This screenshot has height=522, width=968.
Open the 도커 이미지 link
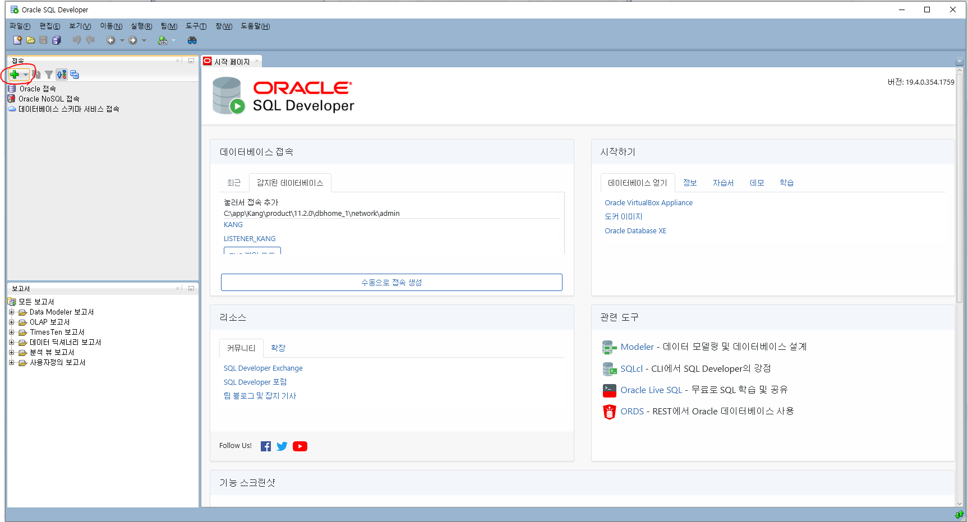(624, 217)
